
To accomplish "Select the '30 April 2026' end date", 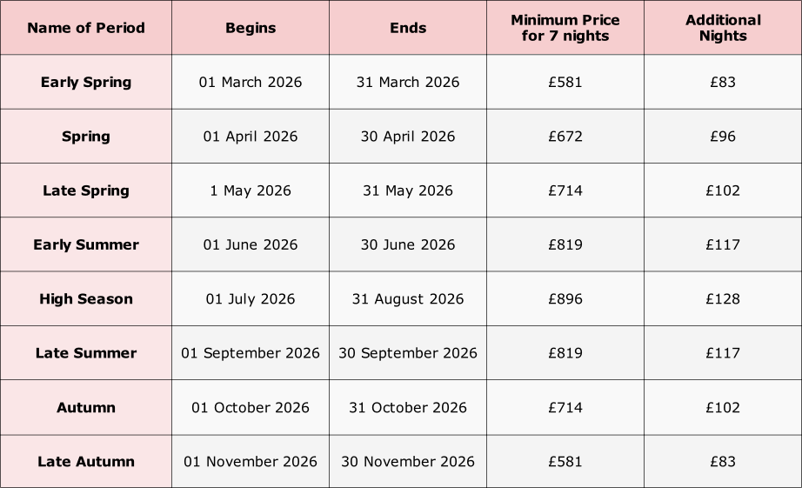I will click(x=408, y=137).
